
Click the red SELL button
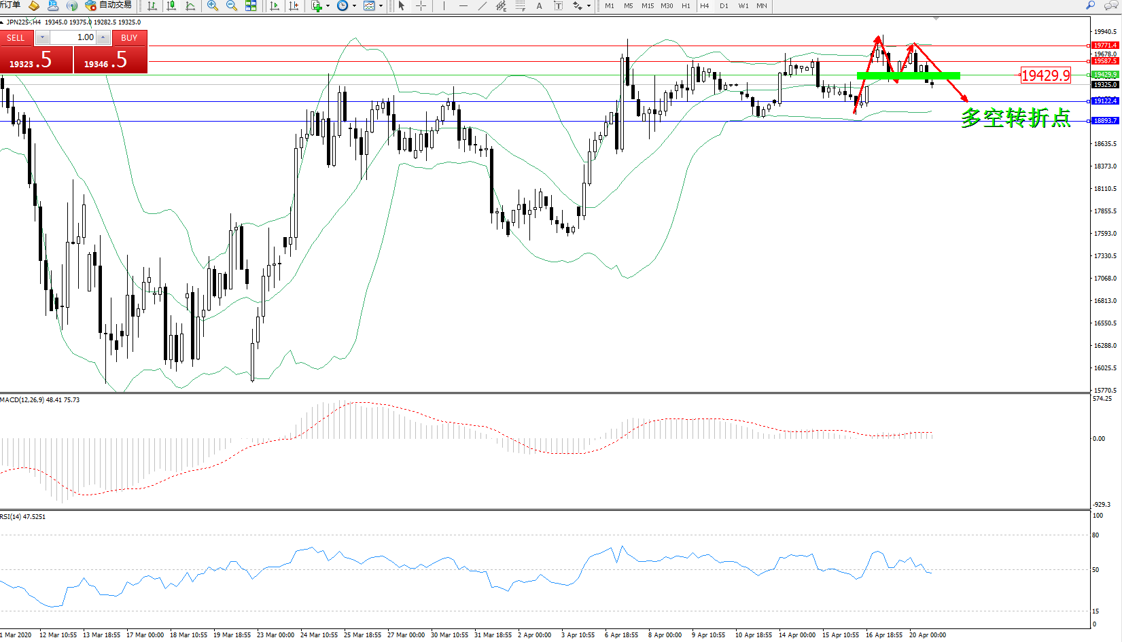coord(16,38)
